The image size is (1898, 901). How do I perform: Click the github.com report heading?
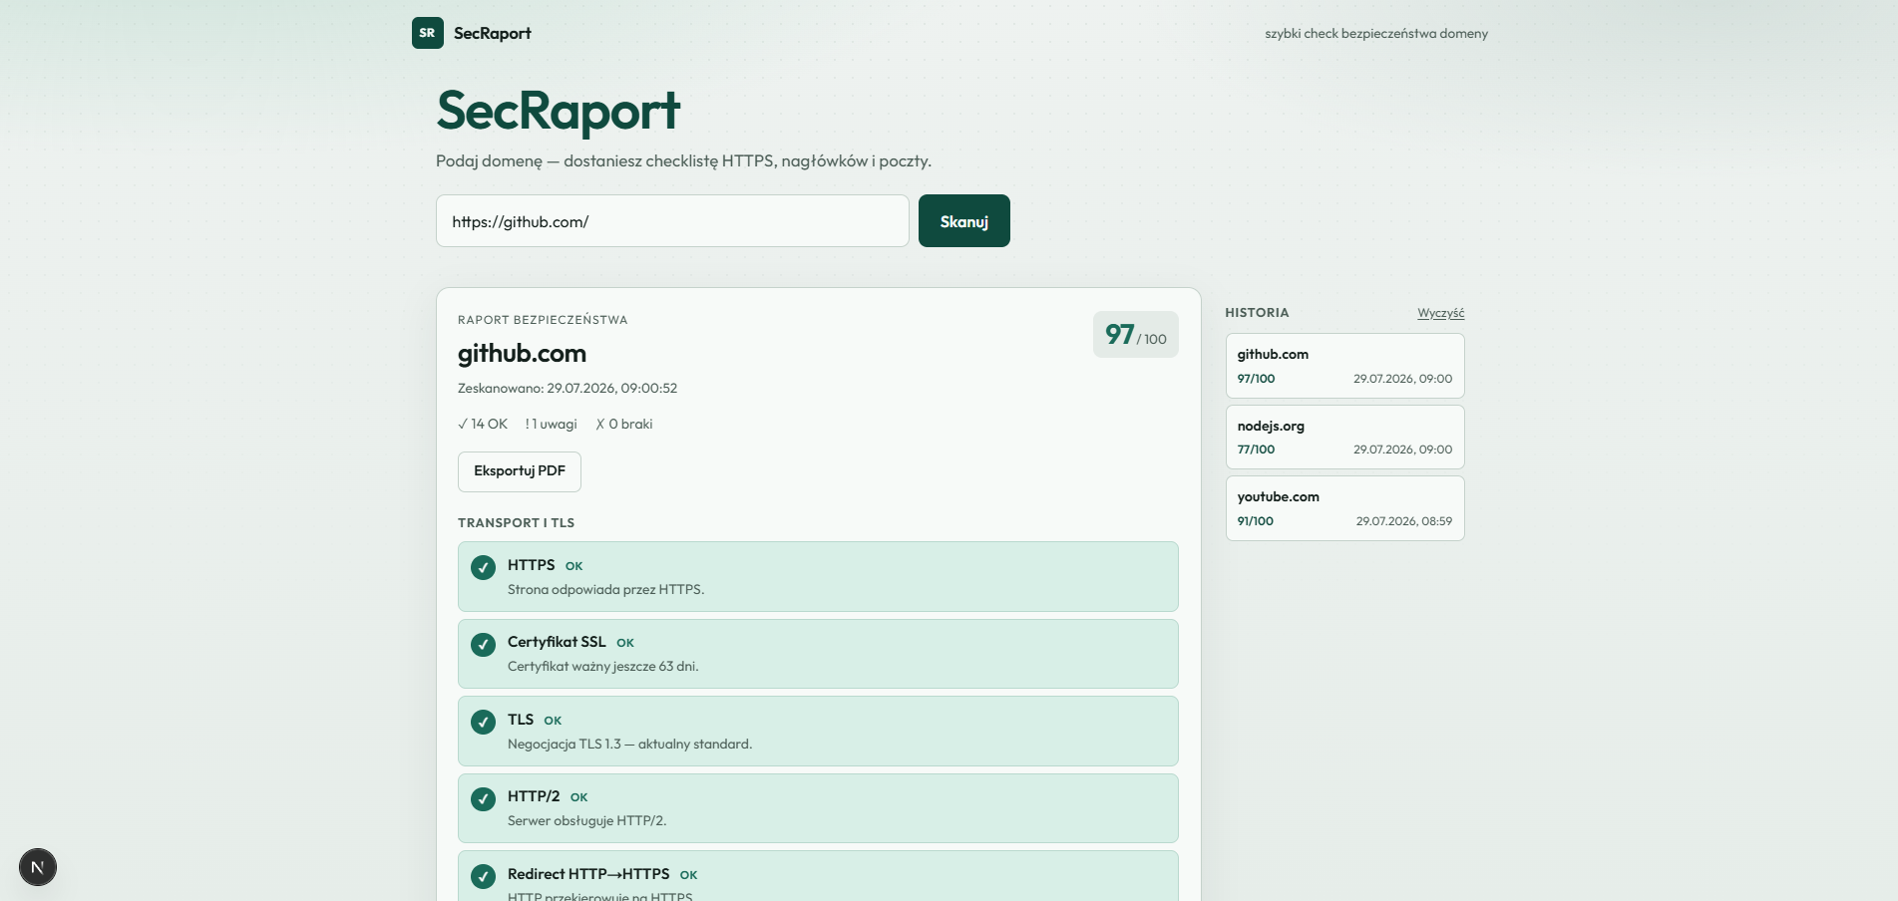click(522, 354)
